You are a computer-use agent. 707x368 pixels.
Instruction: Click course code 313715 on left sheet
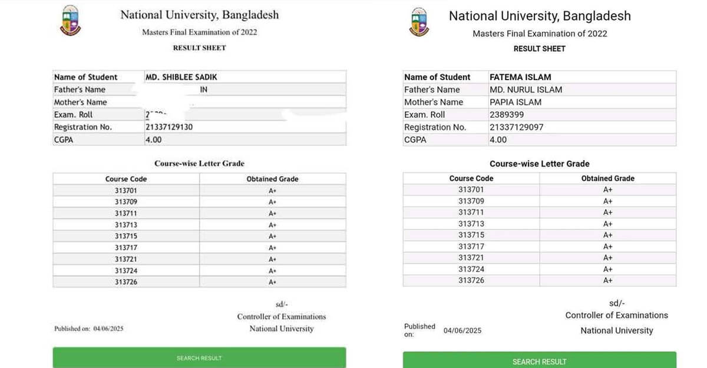pyautogui.click(x=126, y=236)
